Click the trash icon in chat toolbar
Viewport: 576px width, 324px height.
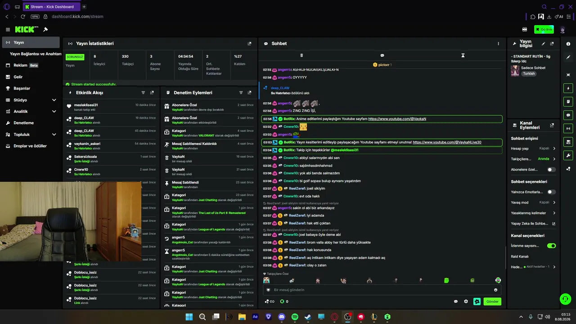301,55
